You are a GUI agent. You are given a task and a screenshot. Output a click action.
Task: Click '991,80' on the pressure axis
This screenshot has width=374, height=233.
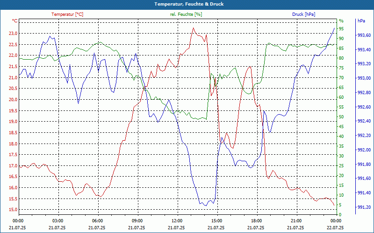pyautogui.click(x=364, y=164)
